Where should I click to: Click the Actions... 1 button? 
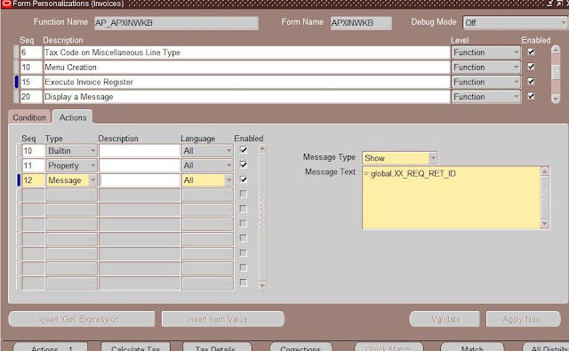click(x=51, y=347)
